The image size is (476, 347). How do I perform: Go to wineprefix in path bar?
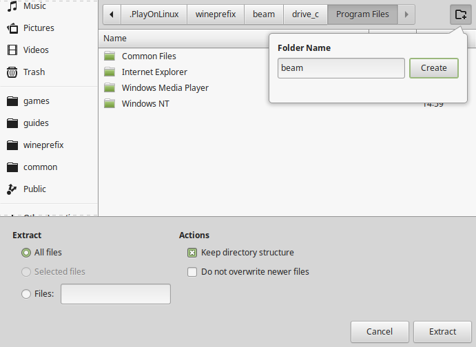pyautogui.click(x=216, y=14)
